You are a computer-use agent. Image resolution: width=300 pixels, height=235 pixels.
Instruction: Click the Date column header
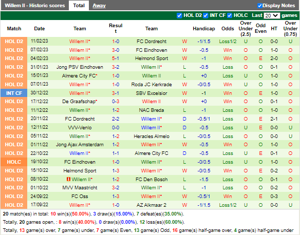click(40, 28)
